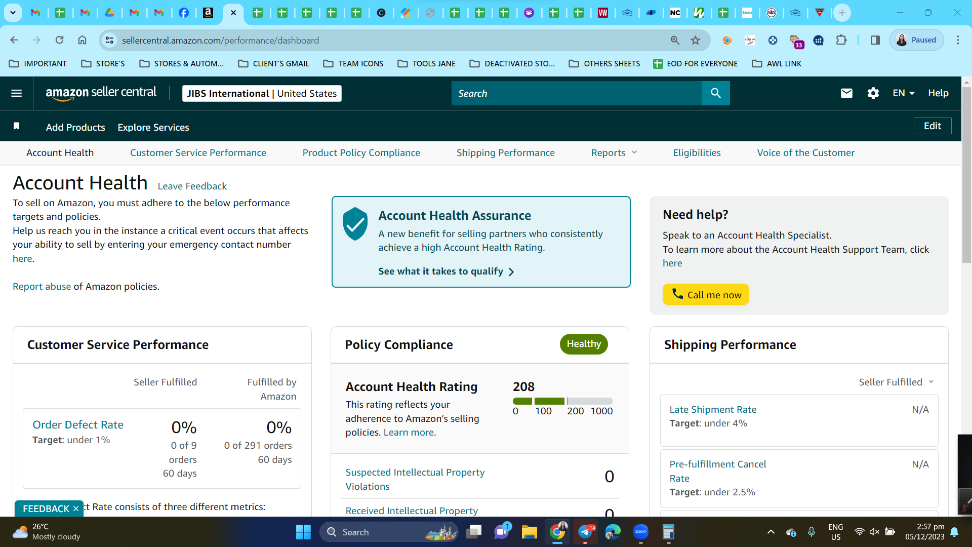Click the Windows taskbar search box
The height and width of the screenshot is (547, 972).
[x=389, y=532]
